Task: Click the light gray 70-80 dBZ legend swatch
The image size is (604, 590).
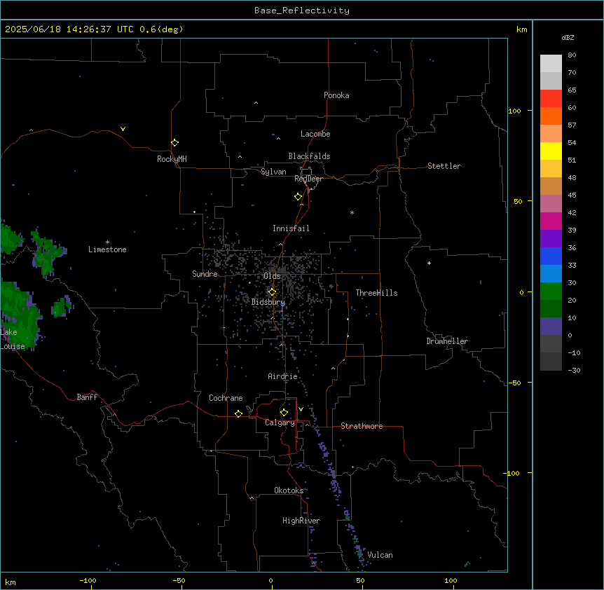Action: [551, 64]
